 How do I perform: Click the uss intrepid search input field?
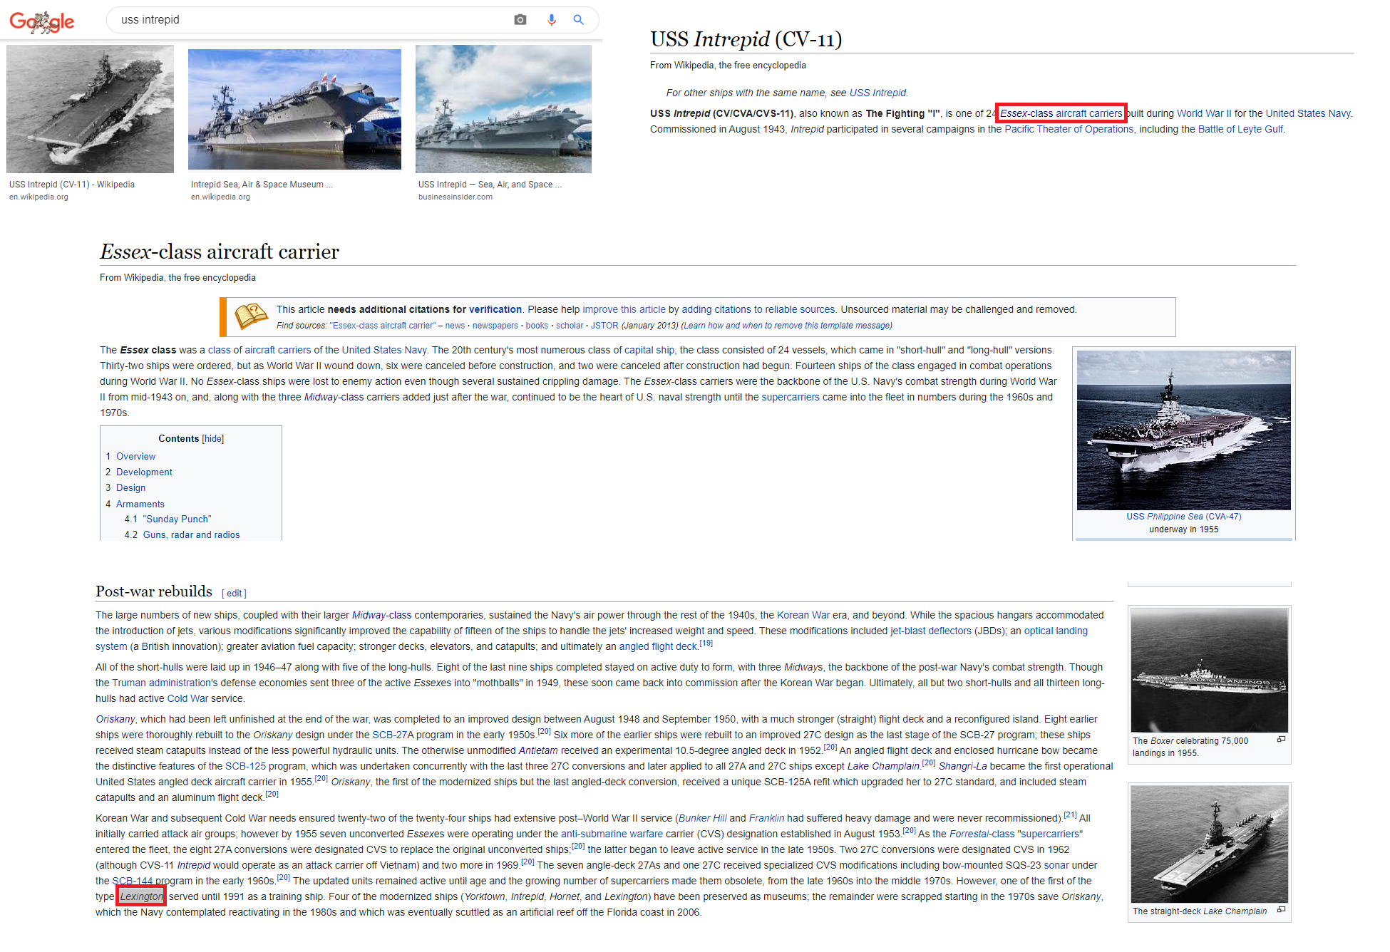307,20
